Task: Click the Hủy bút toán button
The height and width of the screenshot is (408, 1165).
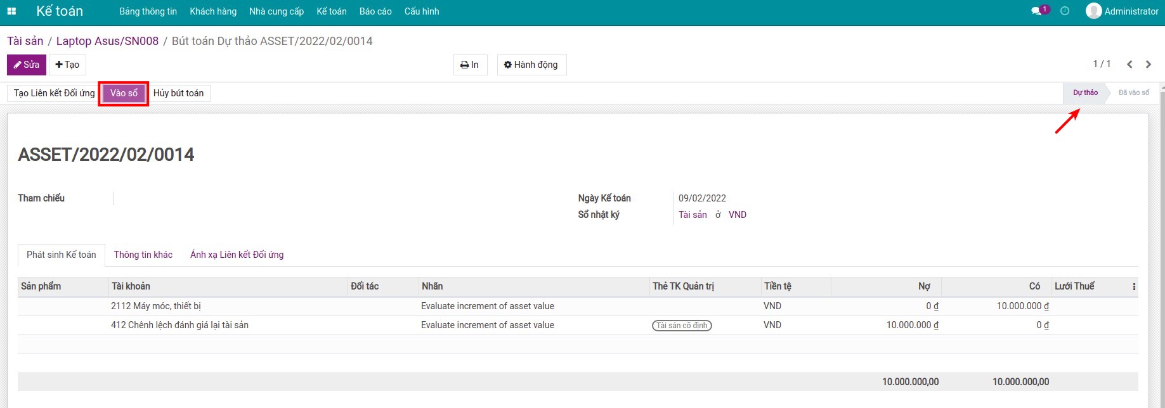Action: coord(179,93)
